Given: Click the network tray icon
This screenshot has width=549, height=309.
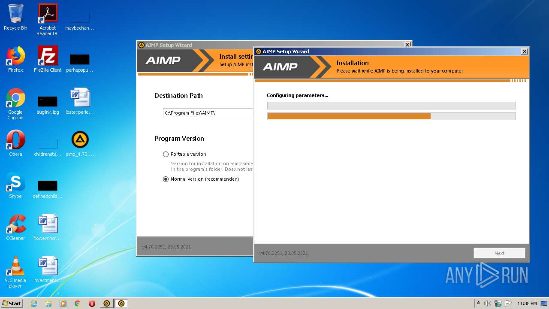Looking at the screenshot, I should (498, 303).
